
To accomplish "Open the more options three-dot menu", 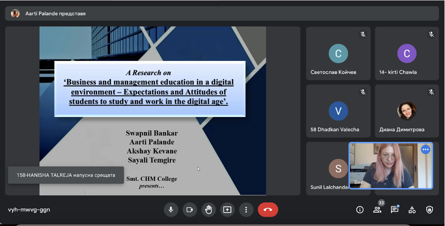I will click(x=246, y=210).
